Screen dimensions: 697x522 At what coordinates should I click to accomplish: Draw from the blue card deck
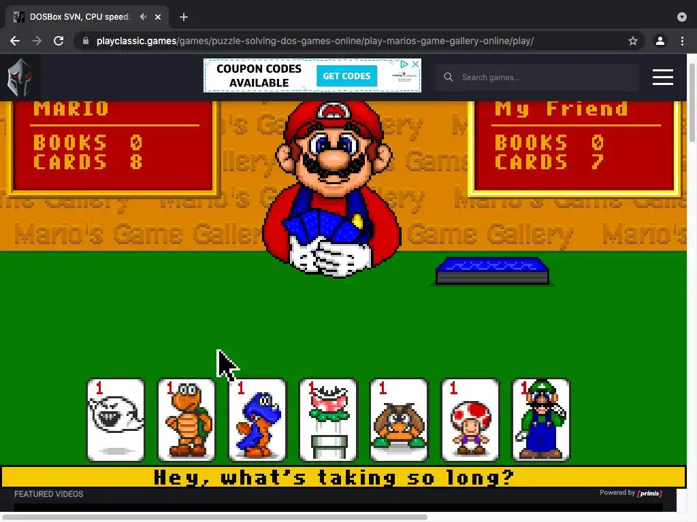tap(493, 271)
